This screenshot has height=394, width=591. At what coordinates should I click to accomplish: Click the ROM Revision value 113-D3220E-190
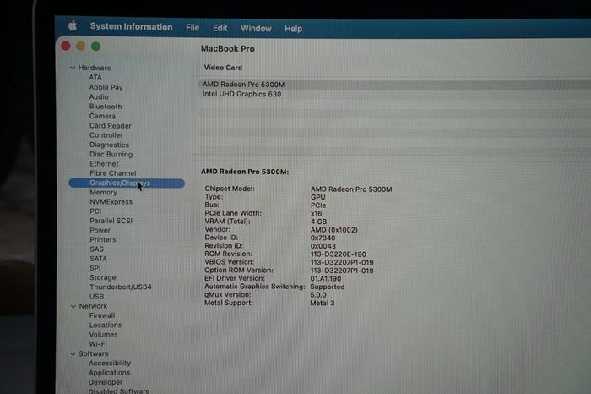coord(339,254)
